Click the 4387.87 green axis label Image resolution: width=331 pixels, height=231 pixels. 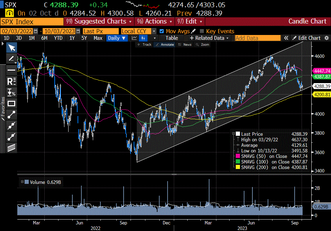click(322, 77)
